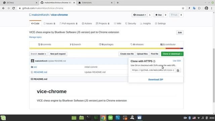The height and width of the screenshot is (121, 215).
Task: Click the Chrome icon in the taskbar
Action: tap(103, 118)
